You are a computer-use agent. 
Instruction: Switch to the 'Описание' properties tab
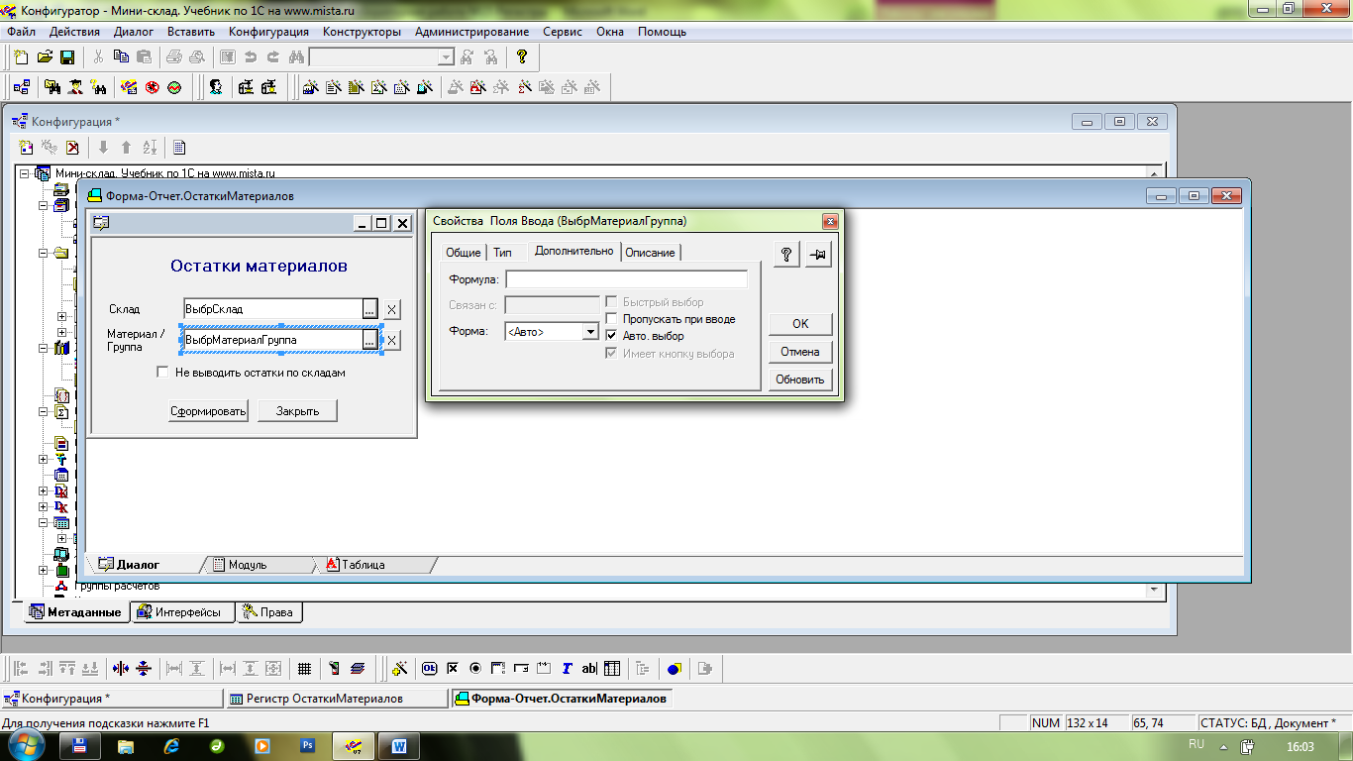tap(650, 253)
